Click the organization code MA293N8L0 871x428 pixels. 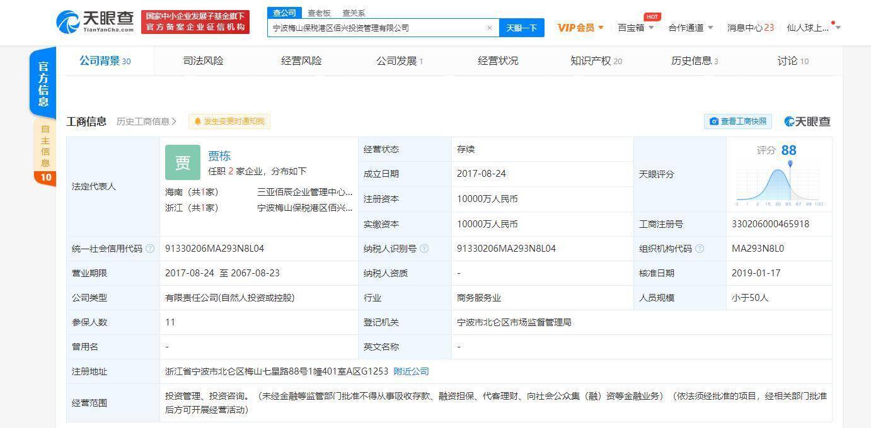pos(758,249)
